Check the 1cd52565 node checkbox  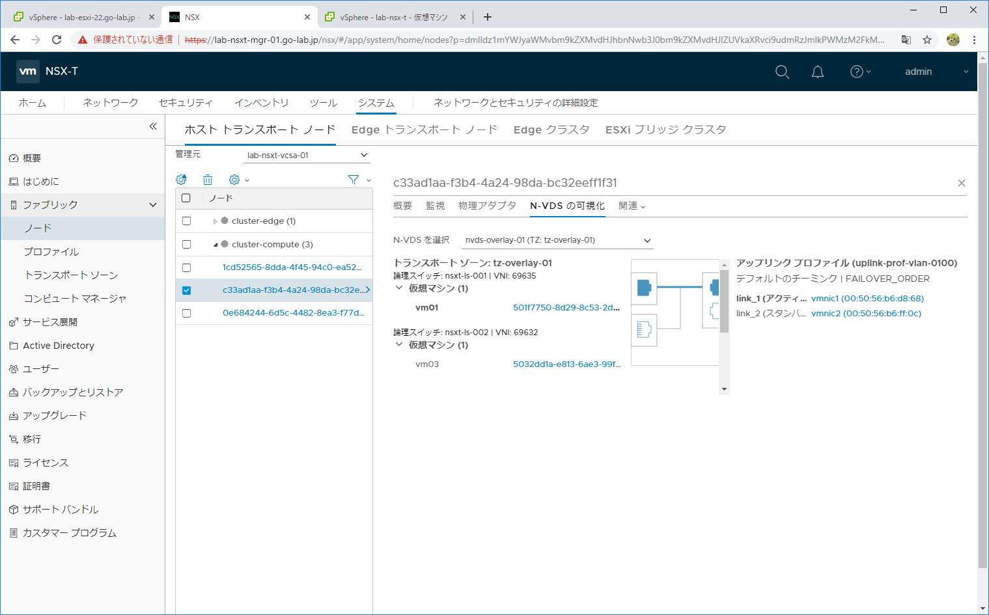[x=186, y=267]
